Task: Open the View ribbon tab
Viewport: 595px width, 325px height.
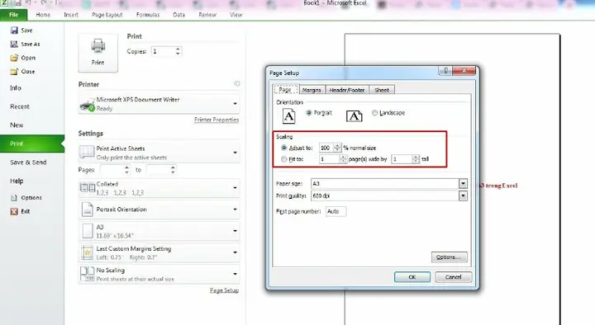Action: [x=236, y=15]
